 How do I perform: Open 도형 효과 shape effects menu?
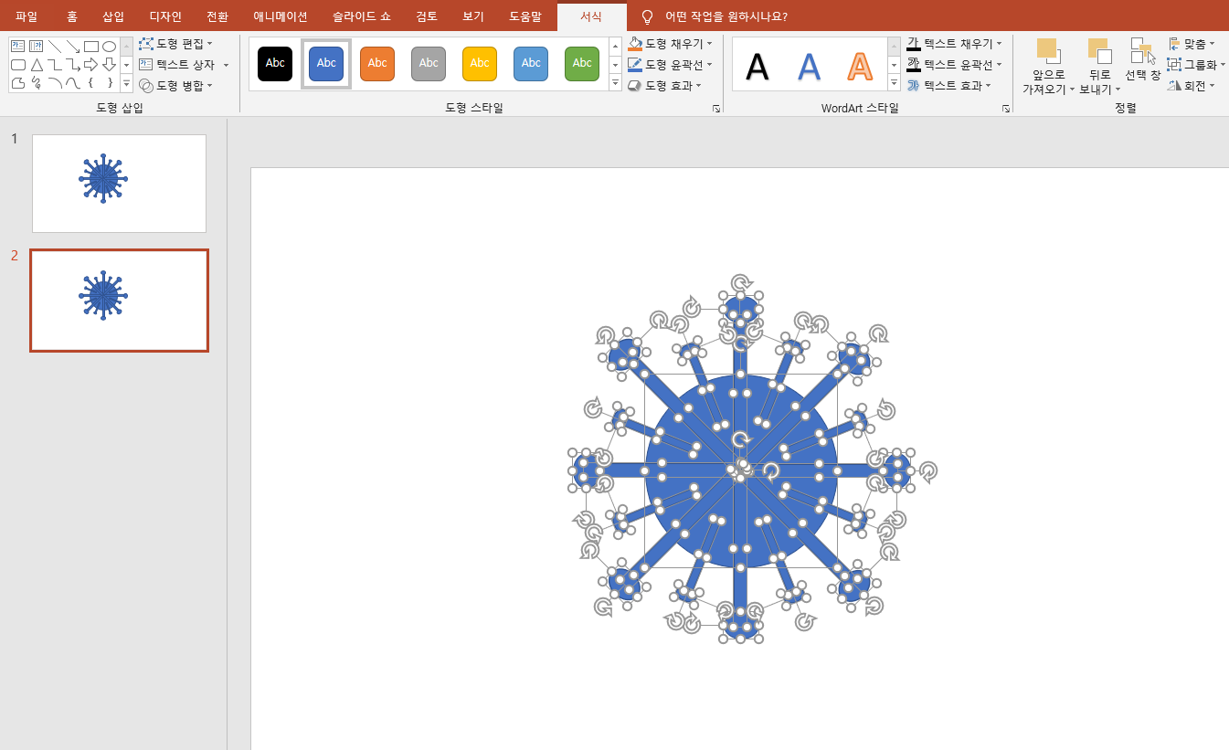[x=665, y=85]
